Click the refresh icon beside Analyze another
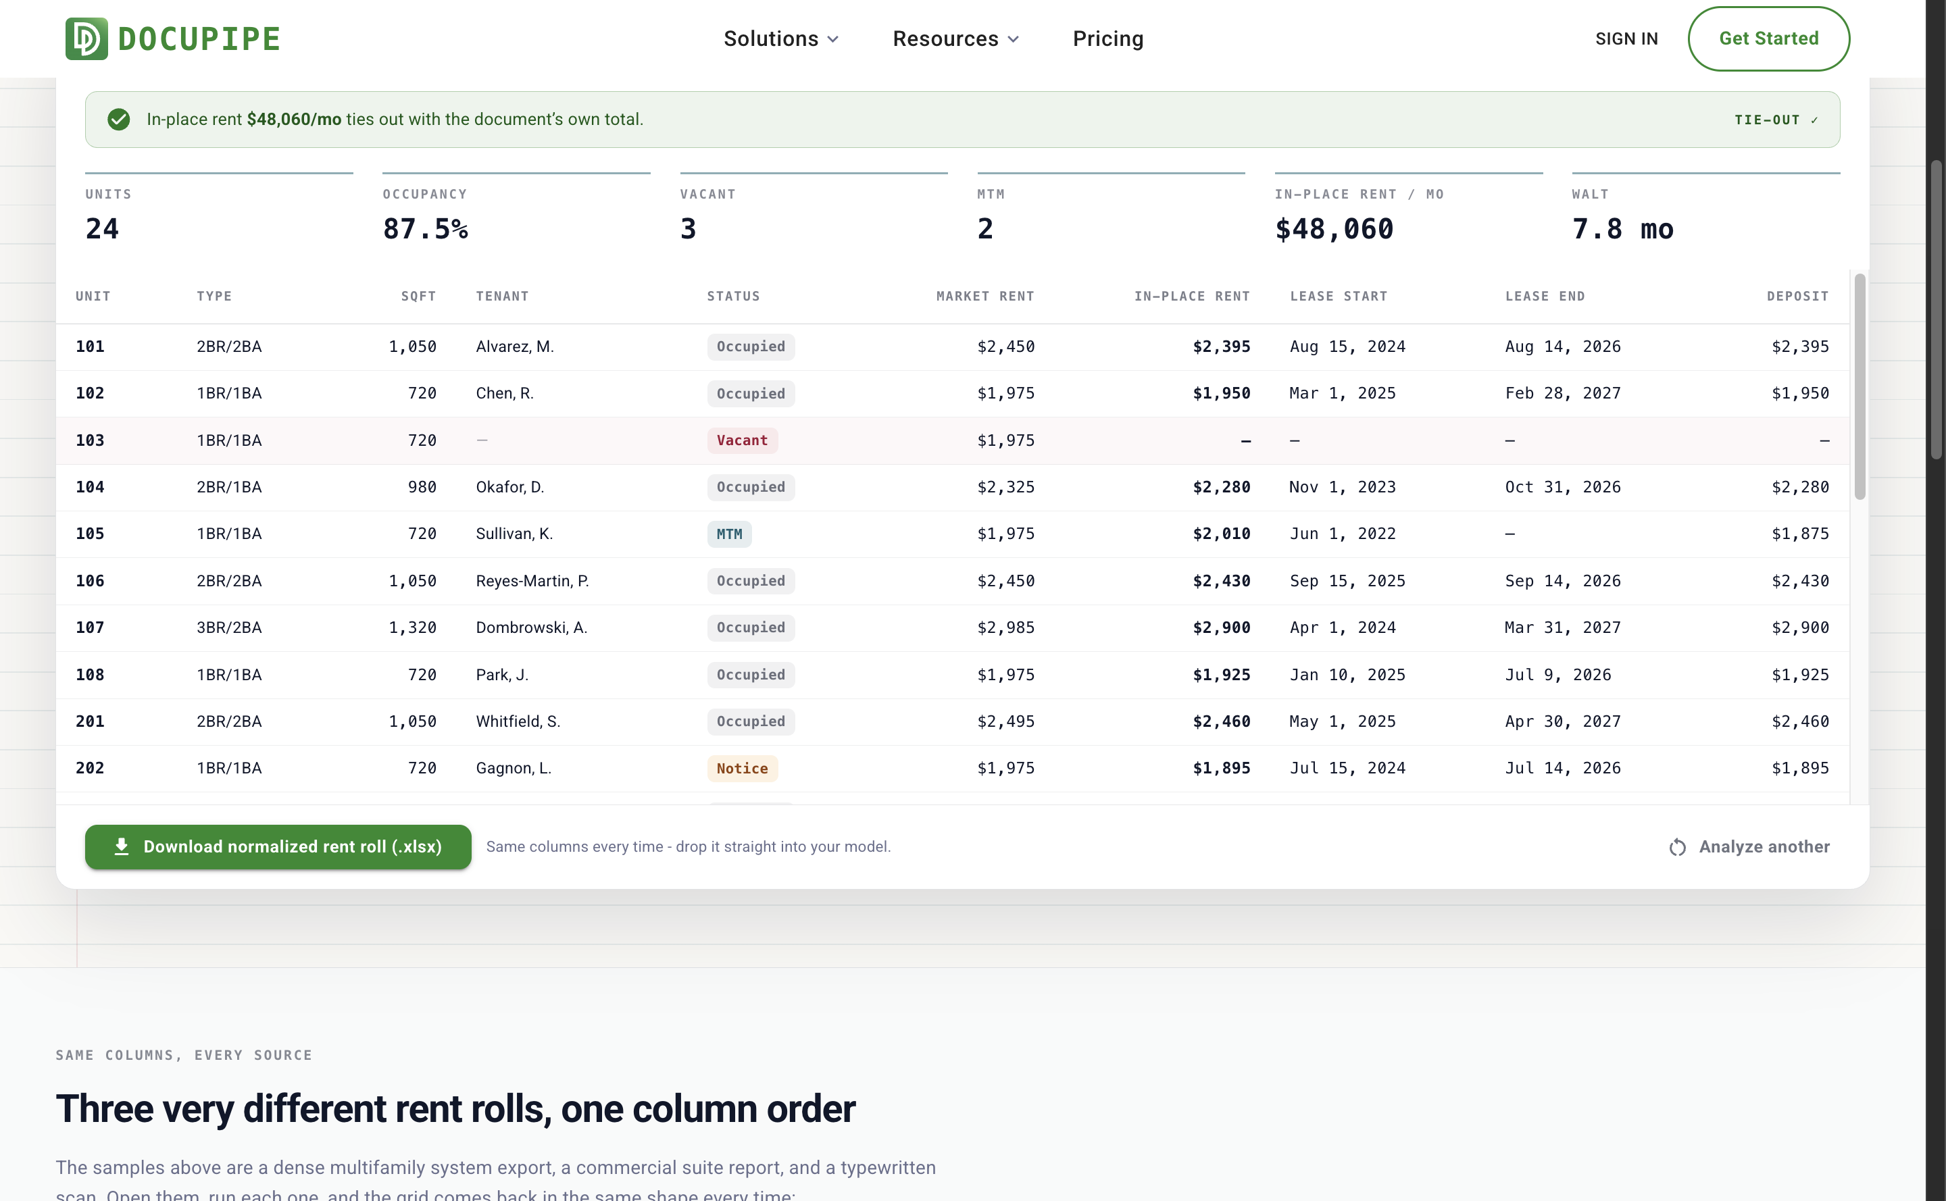Screen dimensions: 1946x1201 point(1678,848)
